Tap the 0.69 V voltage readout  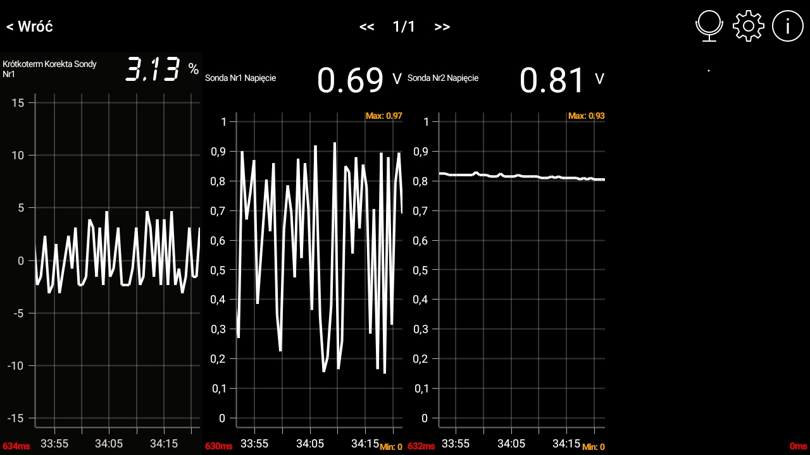(x=350, y=80)
